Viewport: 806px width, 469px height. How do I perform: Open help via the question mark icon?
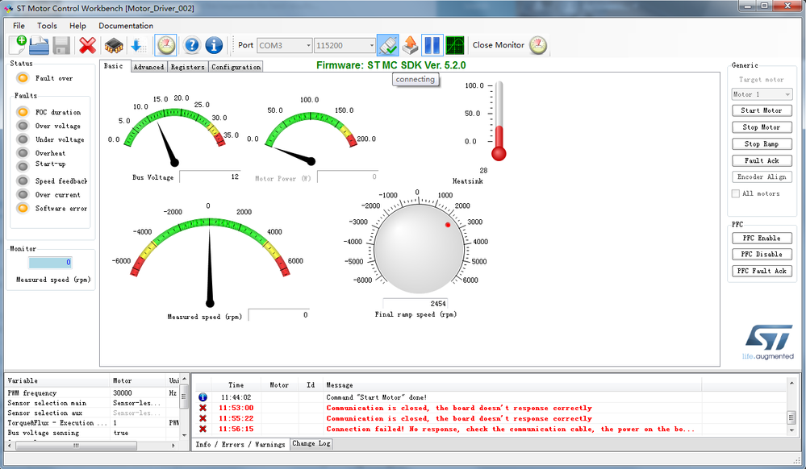(x=192, y=45)
